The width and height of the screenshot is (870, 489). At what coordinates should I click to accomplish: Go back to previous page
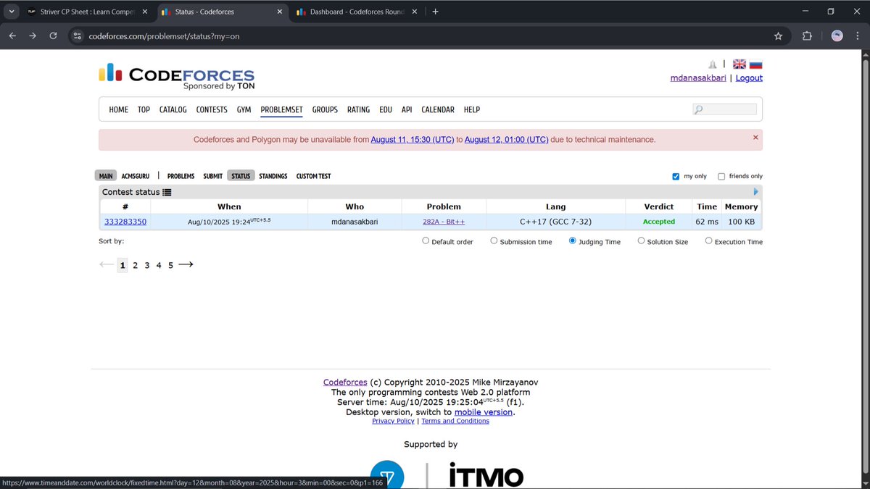12,35
